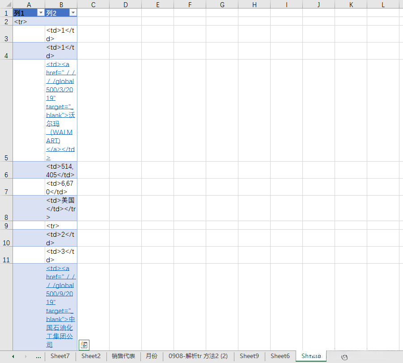
Task: Click the circular icon right of the sheet tabs
Action: 344,357
